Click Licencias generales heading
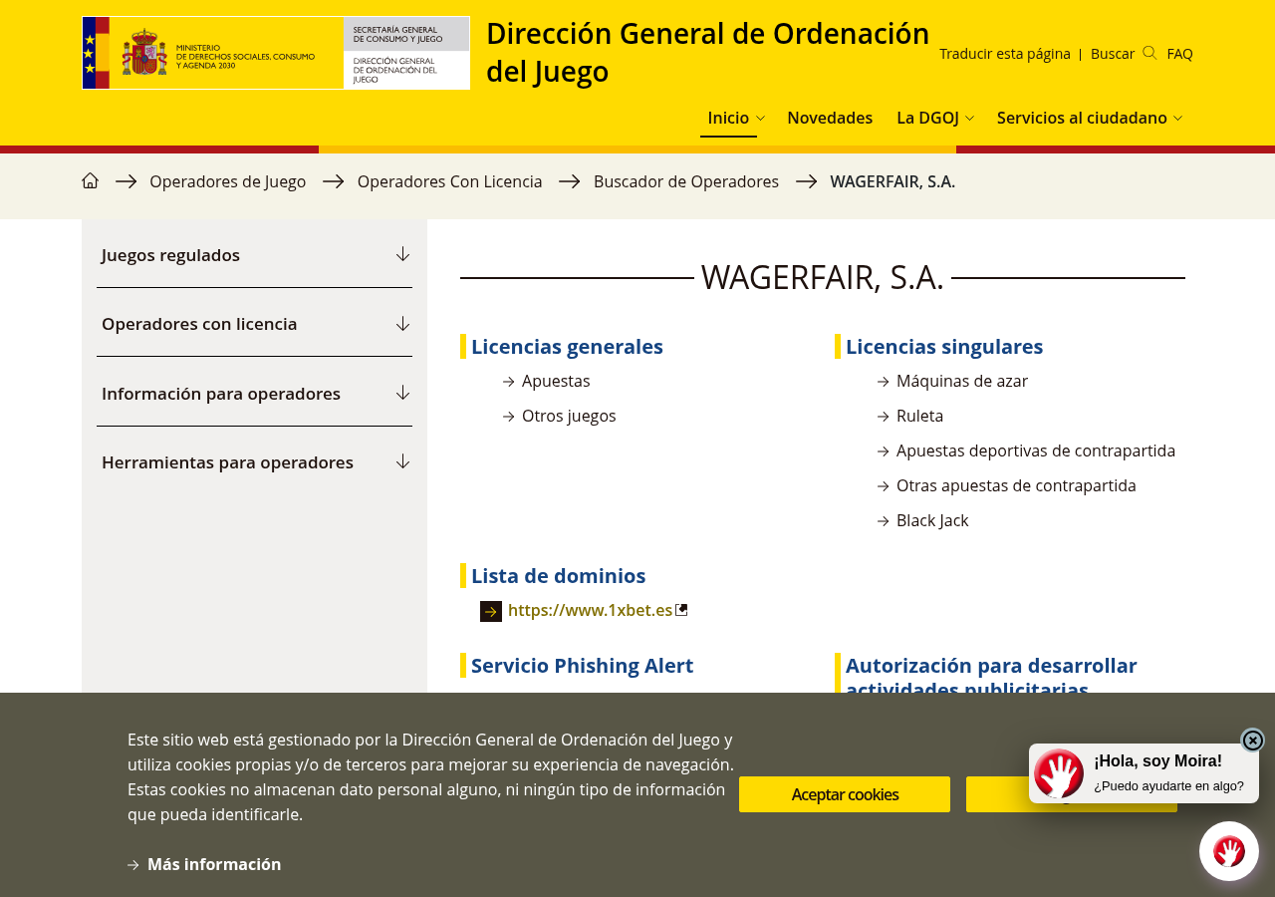 pos(567,347)
